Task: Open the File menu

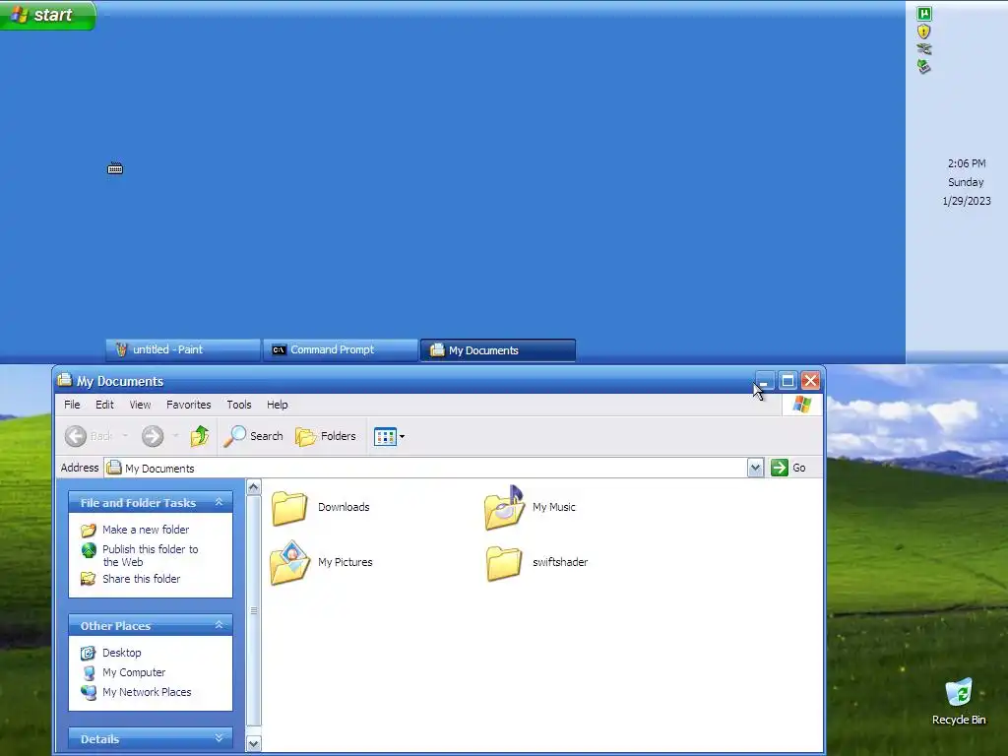Action: (x=72, y=405)
